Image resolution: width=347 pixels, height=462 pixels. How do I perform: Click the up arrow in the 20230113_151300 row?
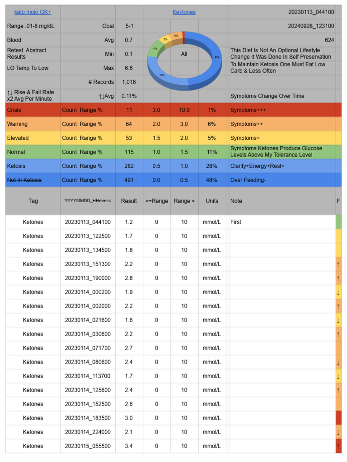tap(338, 264)
